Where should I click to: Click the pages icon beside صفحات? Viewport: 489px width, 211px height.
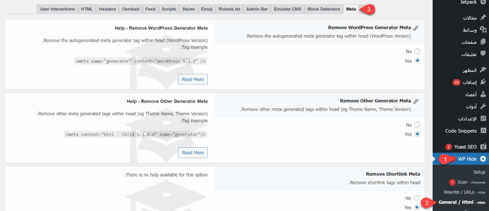coord(483,42)
